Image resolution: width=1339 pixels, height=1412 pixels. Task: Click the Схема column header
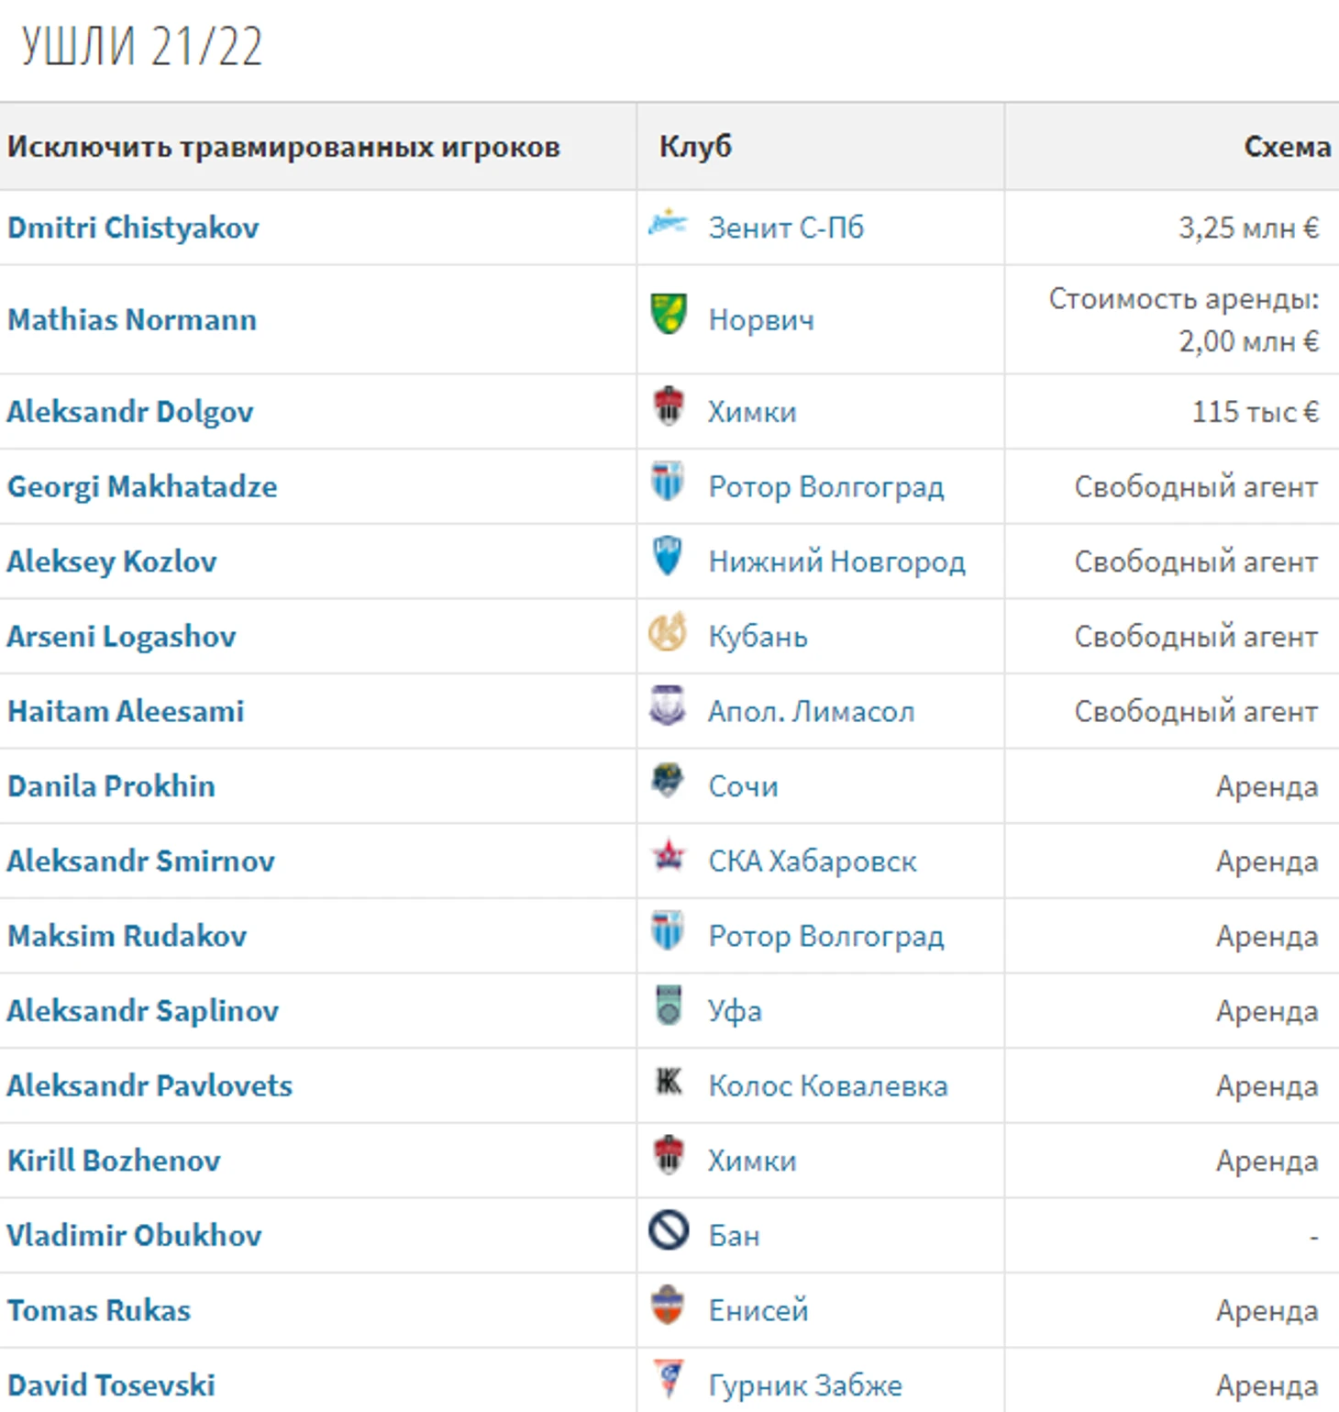tap(1286, 147)
